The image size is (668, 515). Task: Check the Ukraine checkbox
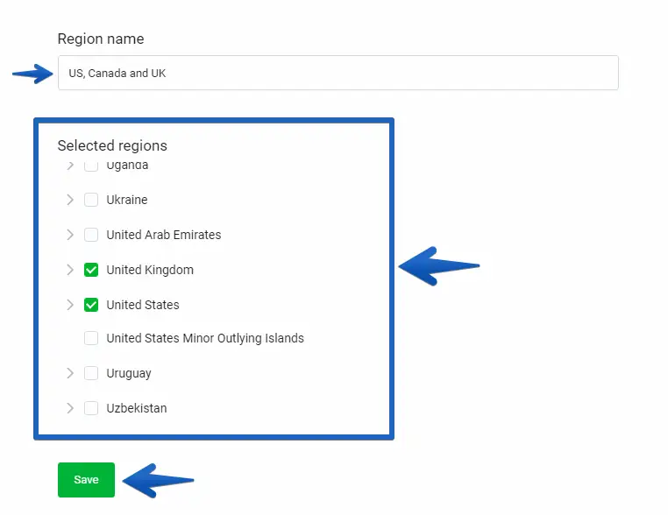tap(91, 200)
